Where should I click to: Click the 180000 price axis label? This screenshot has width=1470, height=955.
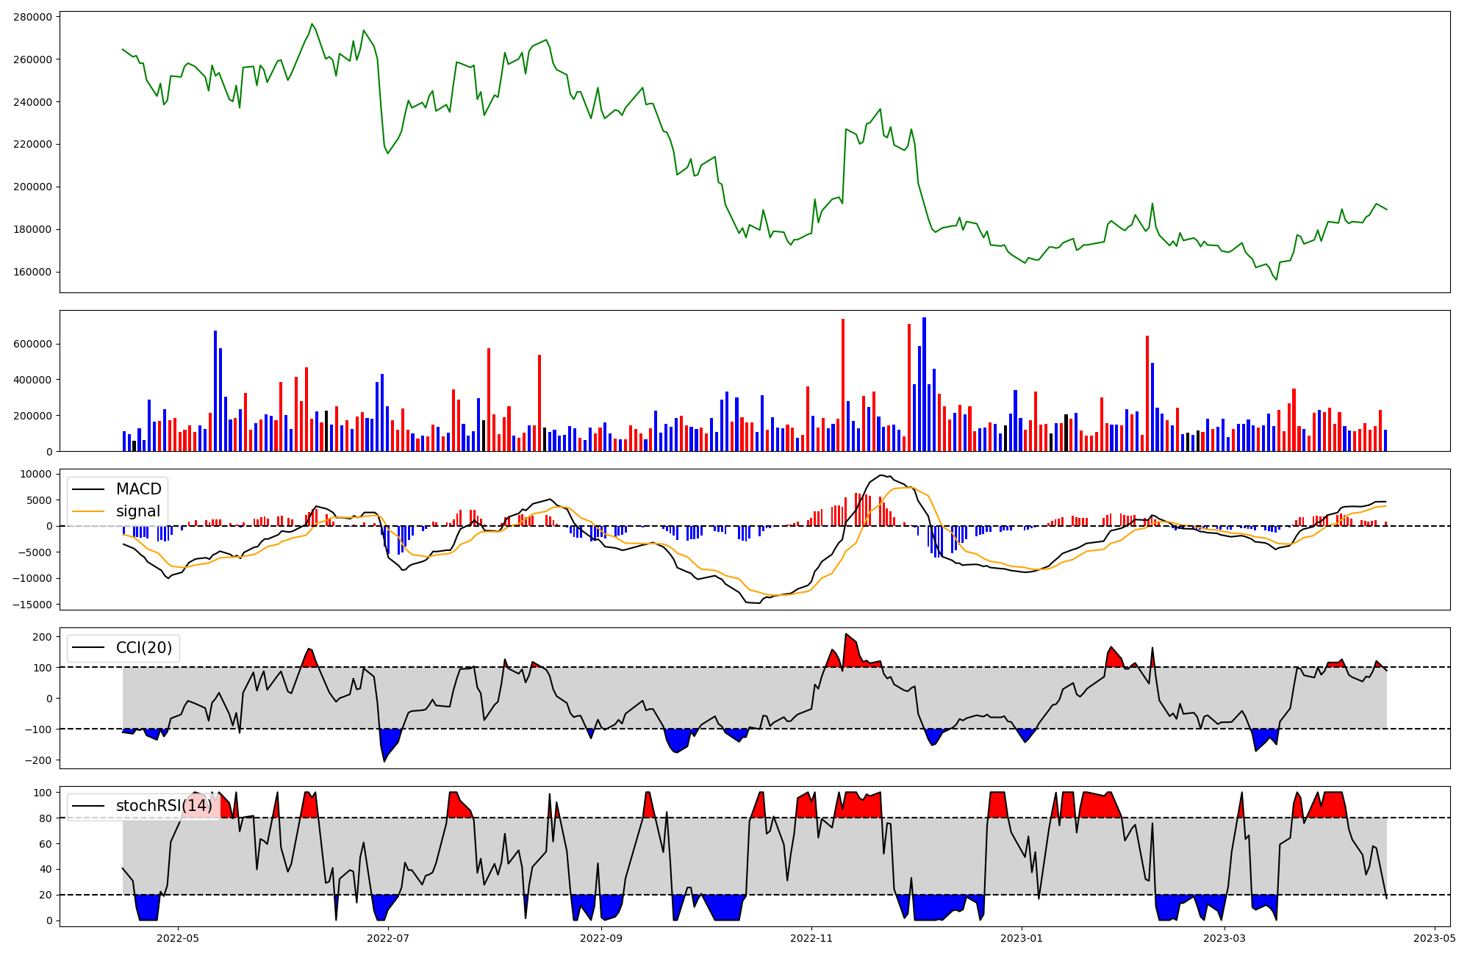[33, 230]
